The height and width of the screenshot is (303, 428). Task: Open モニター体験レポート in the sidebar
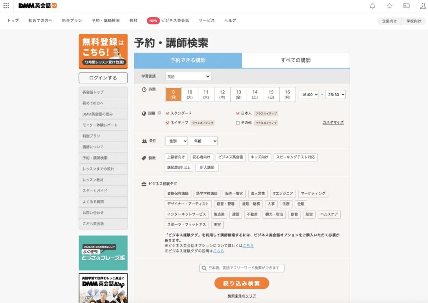pyautogui.click(x=103, y=125)
